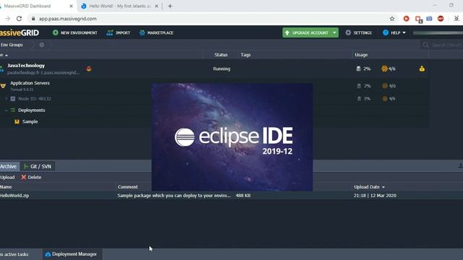This screenshot has height=260, width=463.
Task: Switch to the Git / SVN tab
Action: pos(38,166)
